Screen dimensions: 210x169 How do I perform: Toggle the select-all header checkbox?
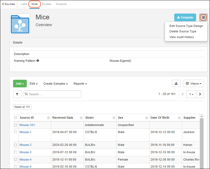click(16, 118)
